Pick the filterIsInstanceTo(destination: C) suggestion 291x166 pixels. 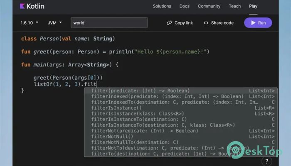(x=181, y=120)
